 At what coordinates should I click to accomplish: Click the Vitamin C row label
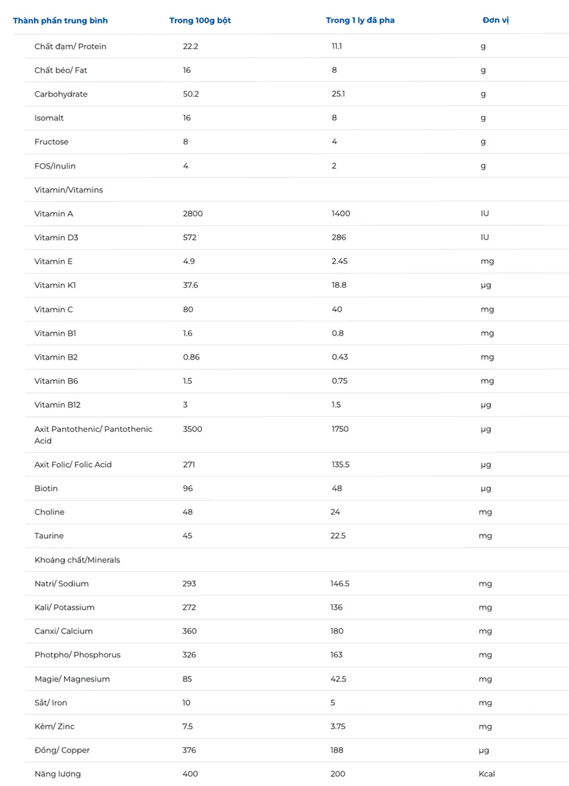pos(53,309)
